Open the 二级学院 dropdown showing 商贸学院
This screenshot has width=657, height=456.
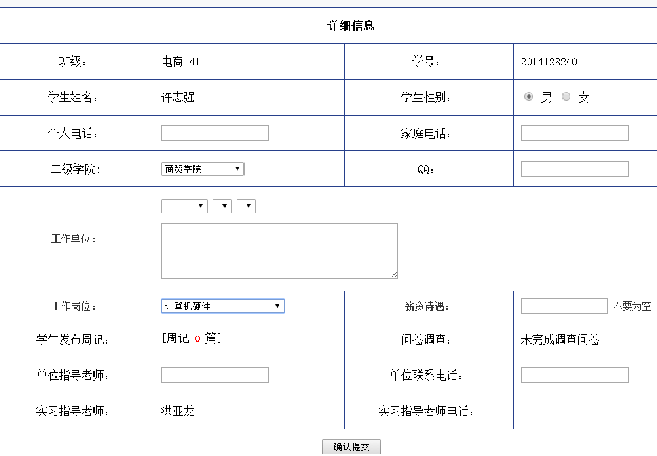(203, 169)
